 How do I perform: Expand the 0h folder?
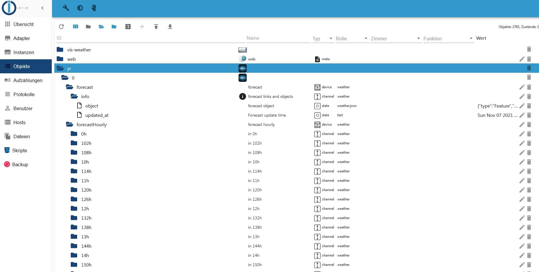(x=74, y=134)
